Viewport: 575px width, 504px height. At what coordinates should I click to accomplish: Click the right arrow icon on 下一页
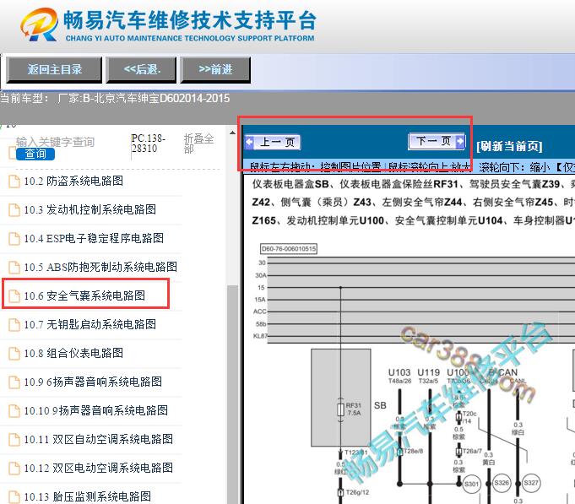pyautogui.click(x=460, y=141)
